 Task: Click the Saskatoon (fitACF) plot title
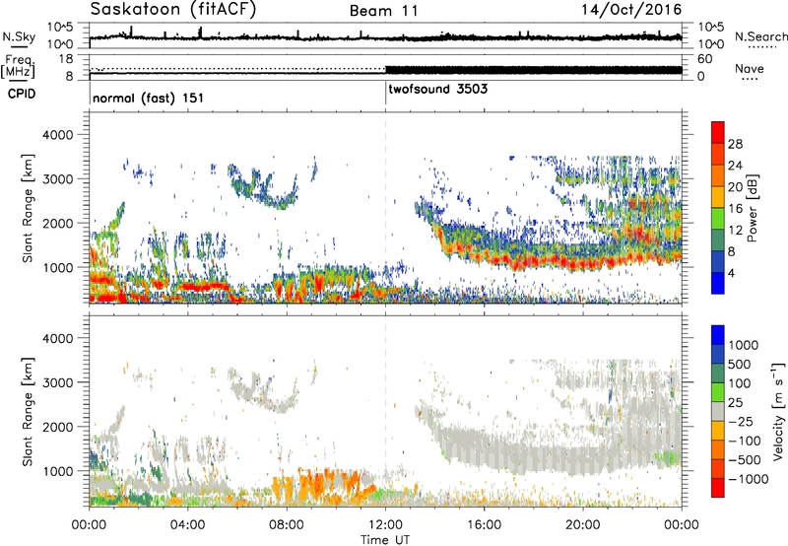coord(173,9)
